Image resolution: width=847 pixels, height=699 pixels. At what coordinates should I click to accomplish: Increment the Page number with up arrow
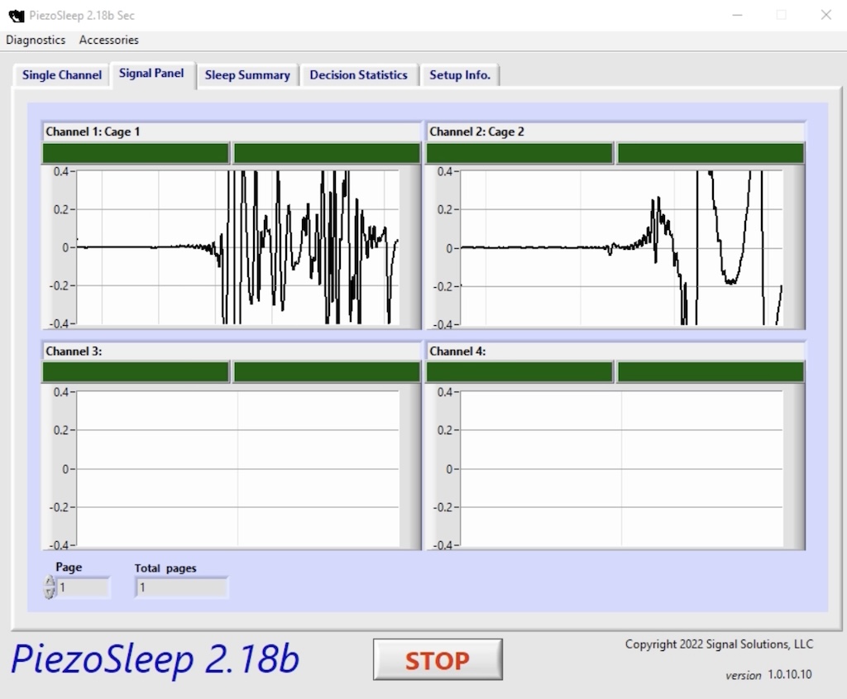pyautogui.click(x=50, y=582)
